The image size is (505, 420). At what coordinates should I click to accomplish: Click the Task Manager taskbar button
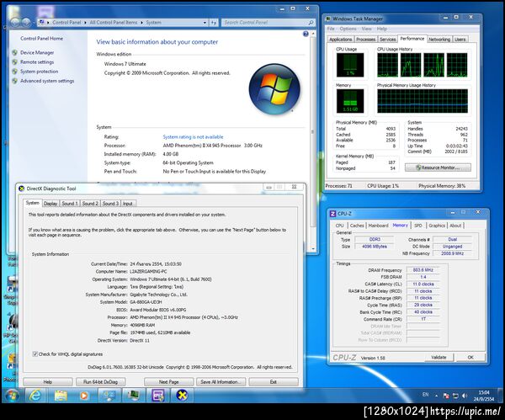133,396
